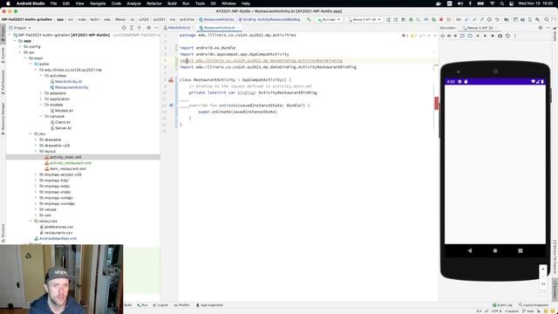Select the RestaurantActivity.kt editor tab

[x=219, y=28]
